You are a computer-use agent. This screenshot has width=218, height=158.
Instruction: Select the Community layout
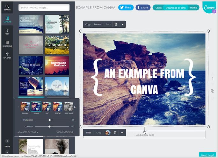tap(31, 146)
